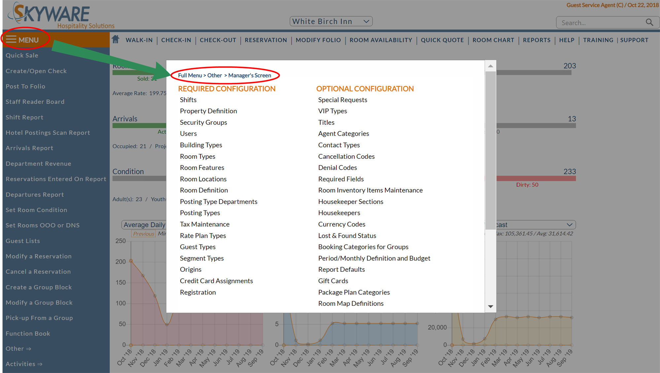660x373 pixels.
Task: Open Arrivals Report in sidebar
Action: tap(29, 148)
